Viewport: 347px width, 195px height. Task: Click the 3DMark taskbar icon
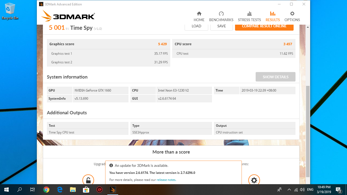click(x=113, y=190)
